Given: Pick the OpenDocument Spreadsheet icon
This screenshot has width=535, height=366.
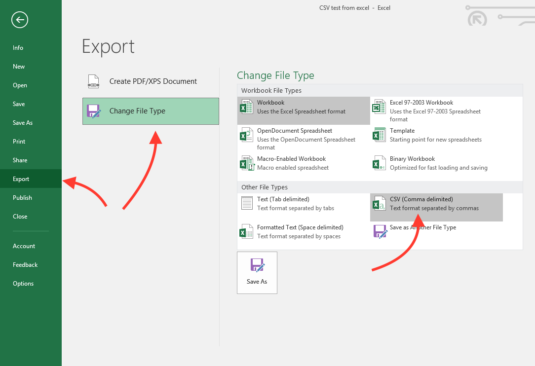Looking at the screenshot, I should pyautogui.click(x=246, y=135).
